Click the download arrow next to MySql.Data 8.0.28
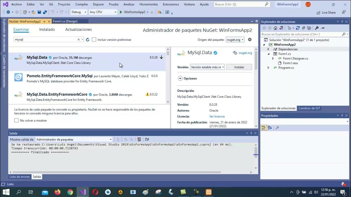The height and width of the screenshot is (197, 351). pos(161,57)
